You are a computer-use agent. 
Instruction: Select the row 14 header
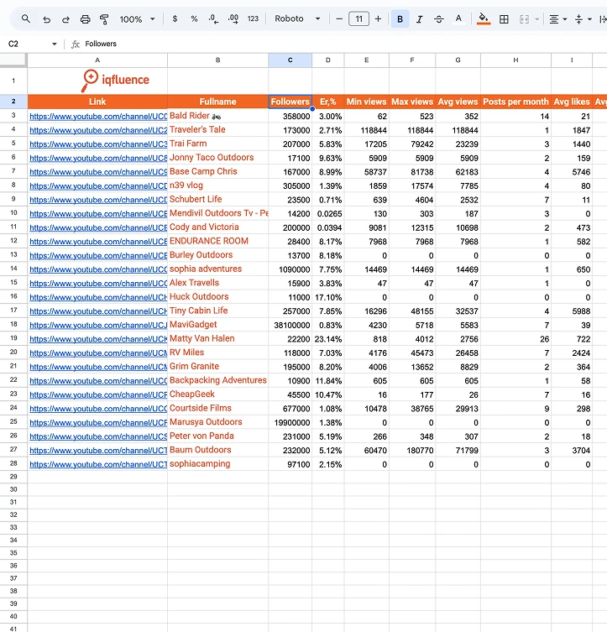tap(13, 269)
